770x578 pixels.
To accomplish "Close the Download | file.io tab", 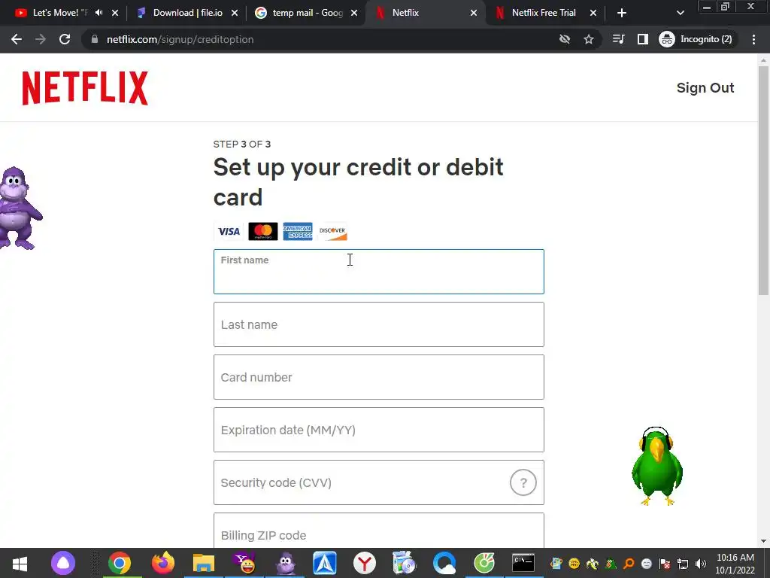I will (x=235, y=13).
